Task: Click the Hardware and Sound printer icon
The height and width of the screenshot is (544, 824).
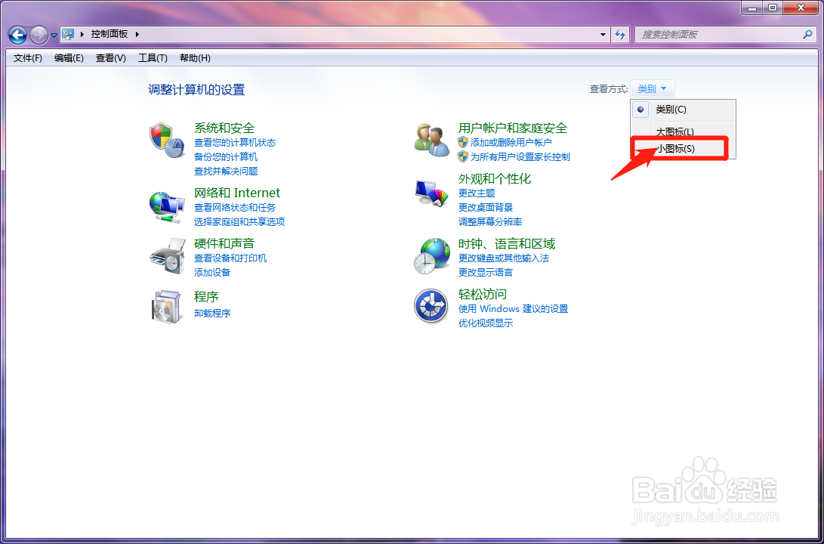Action: pos(168,256)
